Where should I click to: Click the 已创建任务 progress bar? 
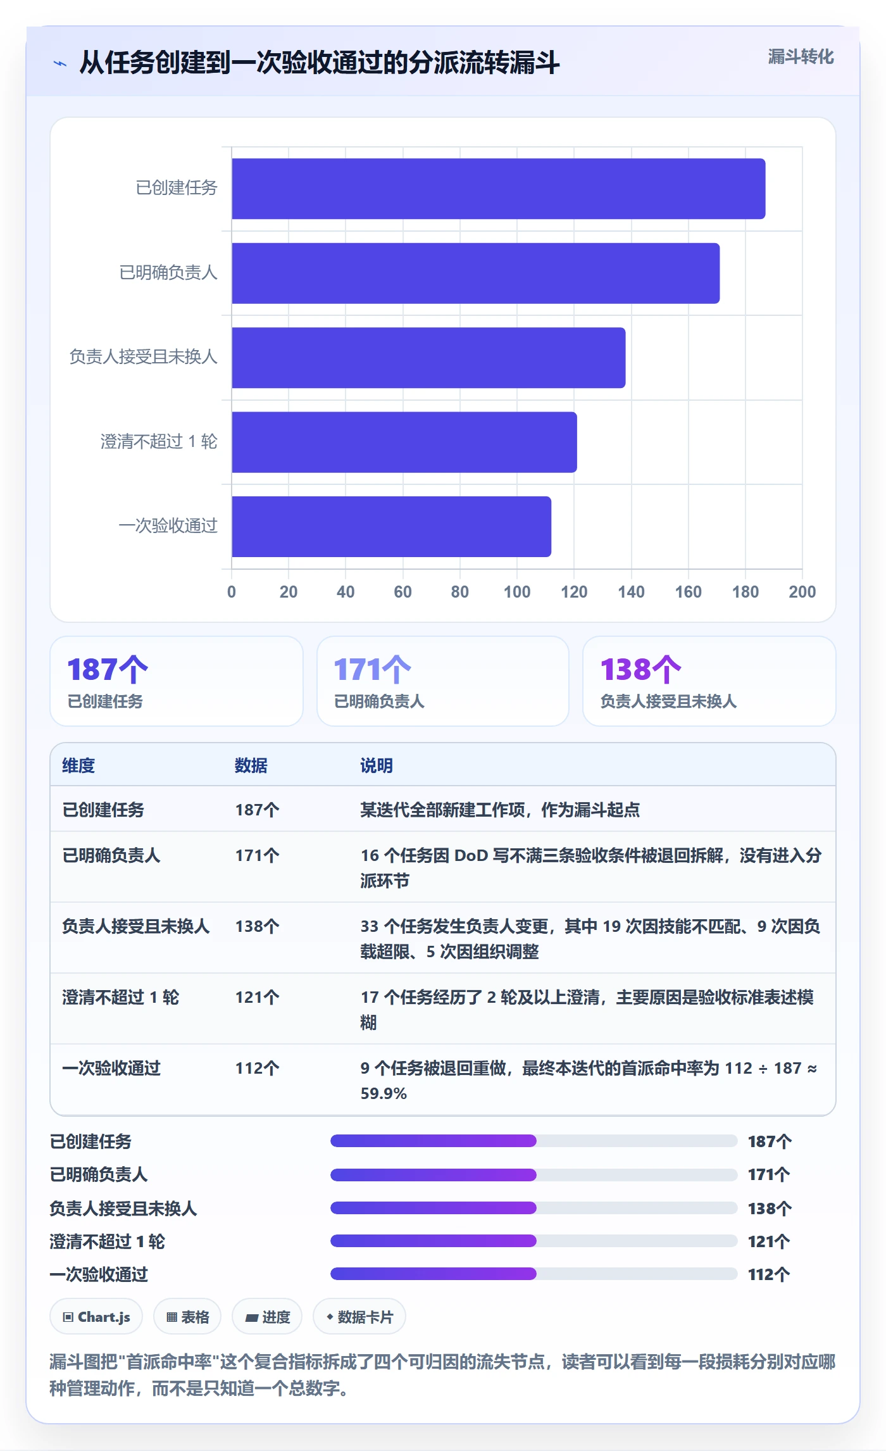(533, 1141)
